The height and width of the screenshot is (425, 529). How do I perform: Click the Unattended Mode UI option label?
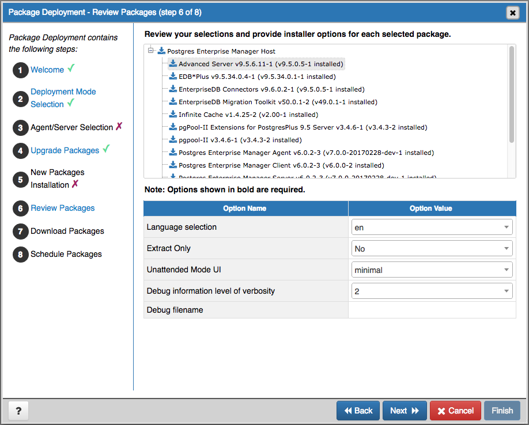184,270
